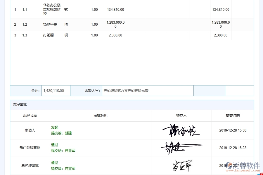This screenshot has width=263, height=175.
Task: Click the 审批意见 column header
Action: click(x=100, y=116)
